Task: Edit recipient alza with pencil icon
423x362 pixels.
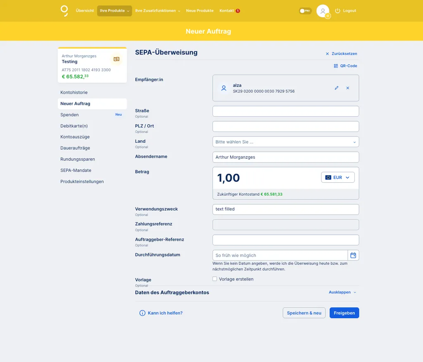Action: point(336,88)
